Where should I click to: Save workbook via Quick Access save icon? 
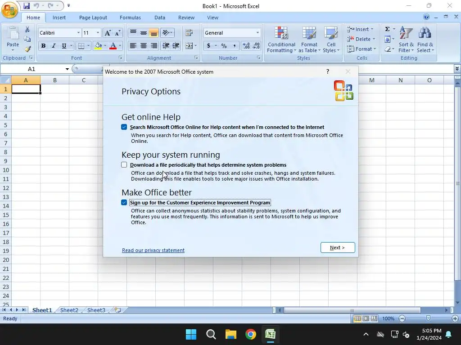click(27, 5)
